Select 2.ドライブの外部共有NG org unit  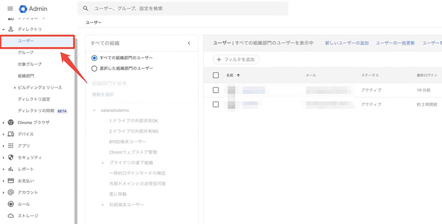click(134, 131)
